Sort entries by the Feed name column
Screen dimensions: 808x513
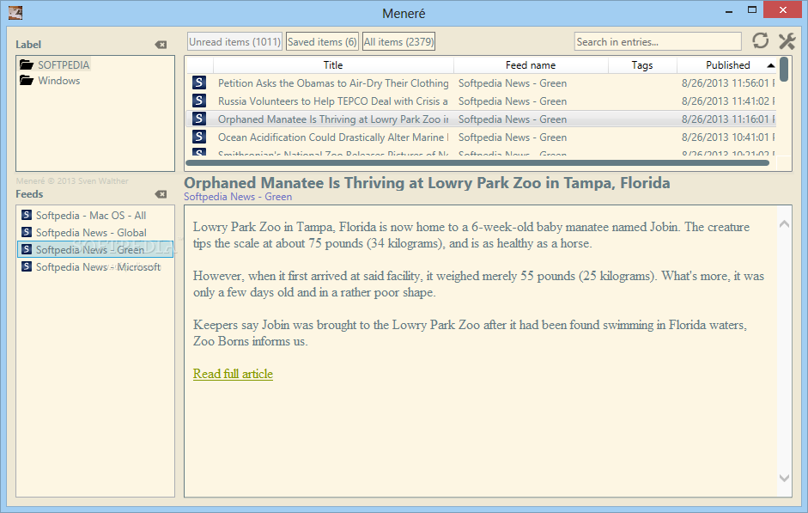coord(531,65)
